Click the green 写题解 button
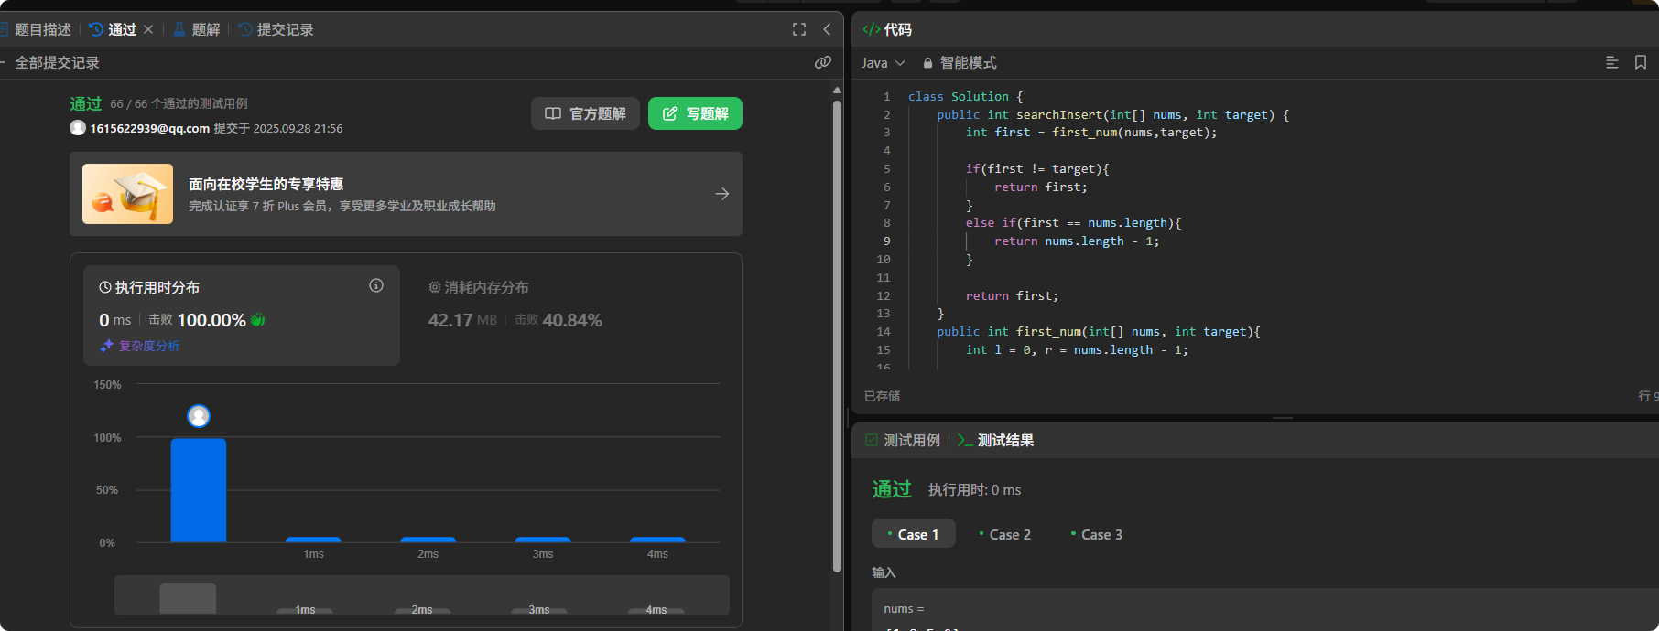Image resolution: width=1659 pixels, height=631 pixels. pyautogui.click(x=695, y=113)
